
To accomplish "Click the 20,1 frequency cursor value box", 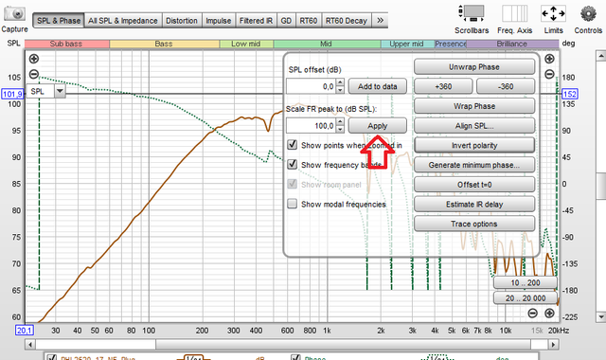I will pyautogui.click(x=25, y=331).
